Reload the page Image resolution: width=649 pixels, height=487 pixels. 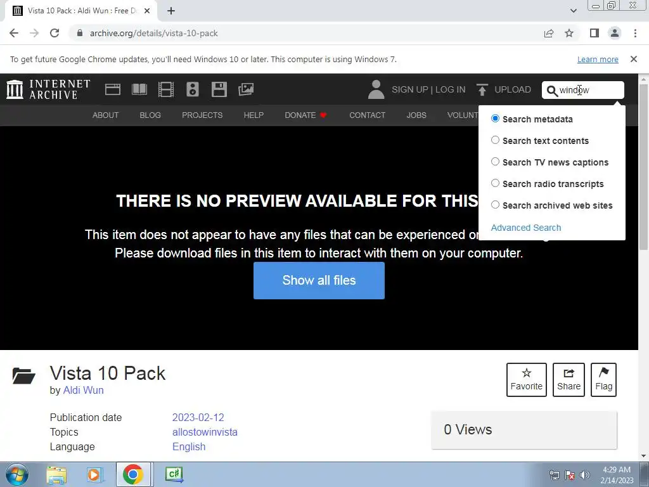[x=55, y=33]
